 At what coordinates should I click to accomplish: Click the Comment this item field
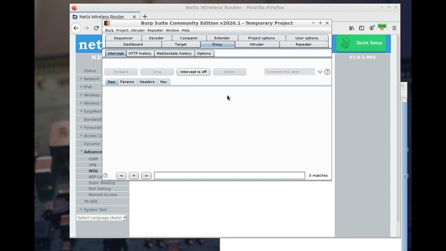point(290,72)
